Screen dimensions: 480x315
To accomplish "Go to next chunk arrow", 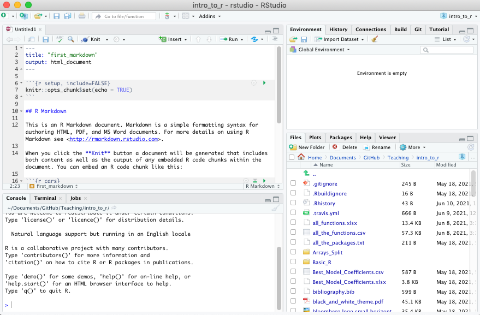I will tap(209, 39).
